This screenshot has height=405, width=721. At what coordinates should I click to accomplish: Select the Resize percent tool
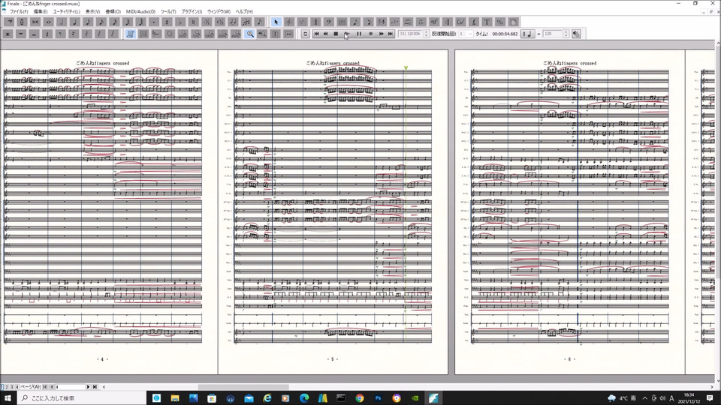(500, 22)
